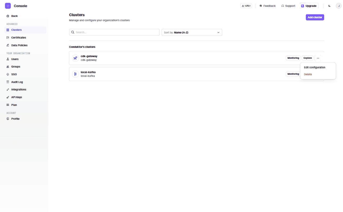Viewport: 343px width, 212px height.
Task: Click the local-kafka cluster icon
Action: tap(75, 74)
